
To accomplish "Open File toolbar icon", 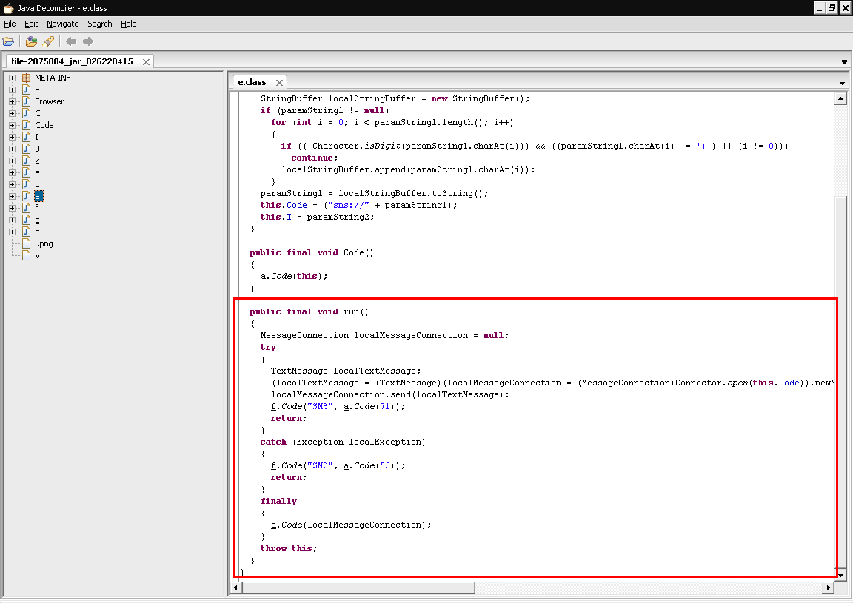I will (x=8, y=41).
